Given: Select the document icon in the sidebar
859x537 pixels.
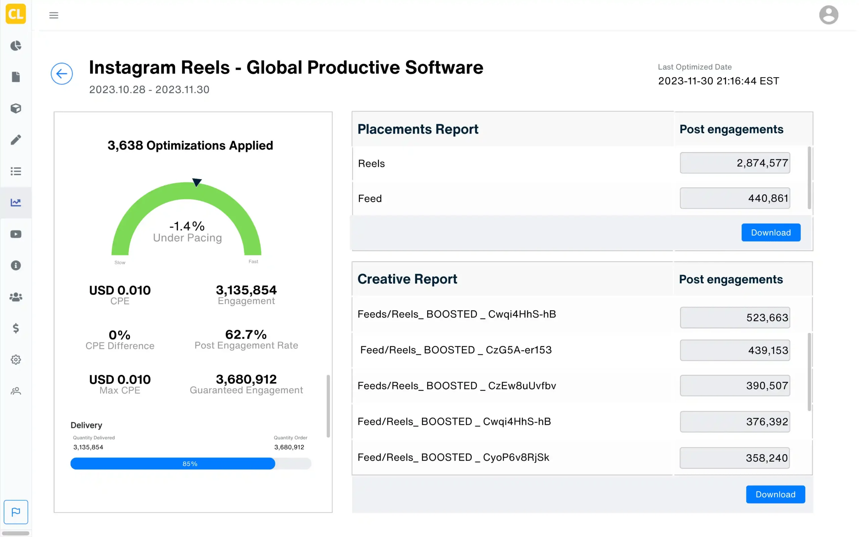Looking at the screenshot, I should pos(16,77).
